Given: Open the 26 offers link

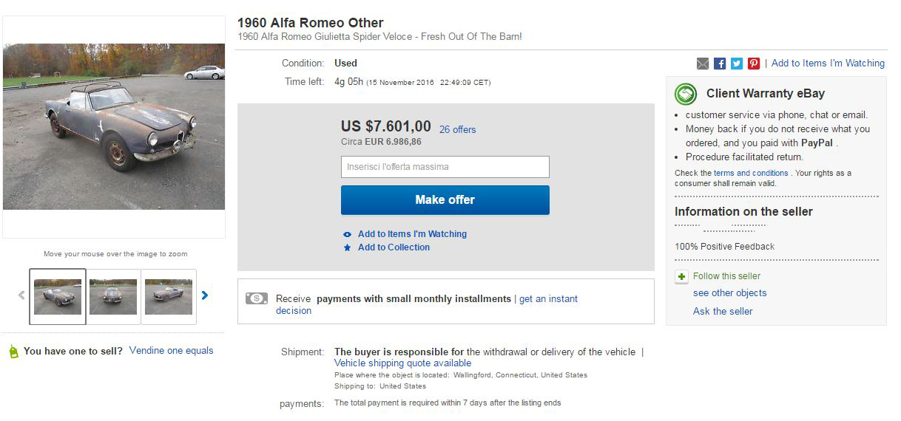Looking at the screenshot, I should 458,129.
